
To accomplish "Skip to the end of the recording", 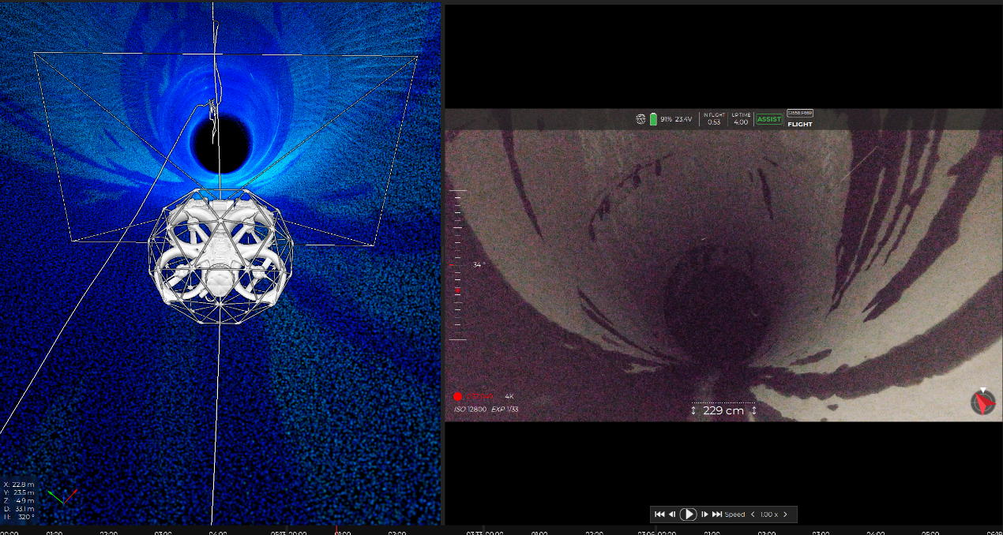I will click(x=717, y=514).
